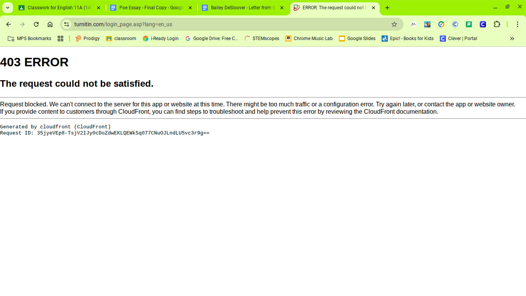Open the Chrome Music Lab bookmark

click(309, 39)
